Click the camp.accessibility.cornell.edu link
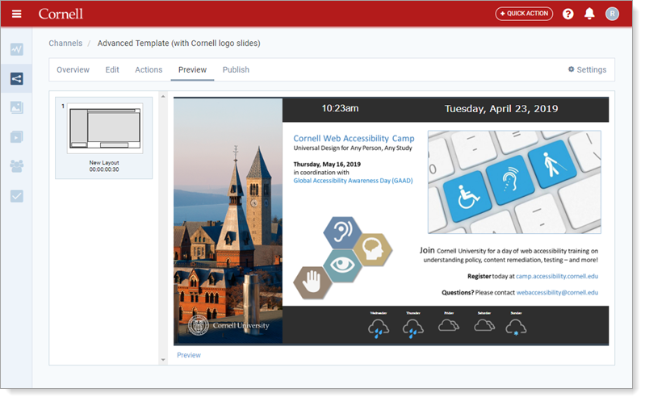645x401 pixels. (557, 277)
